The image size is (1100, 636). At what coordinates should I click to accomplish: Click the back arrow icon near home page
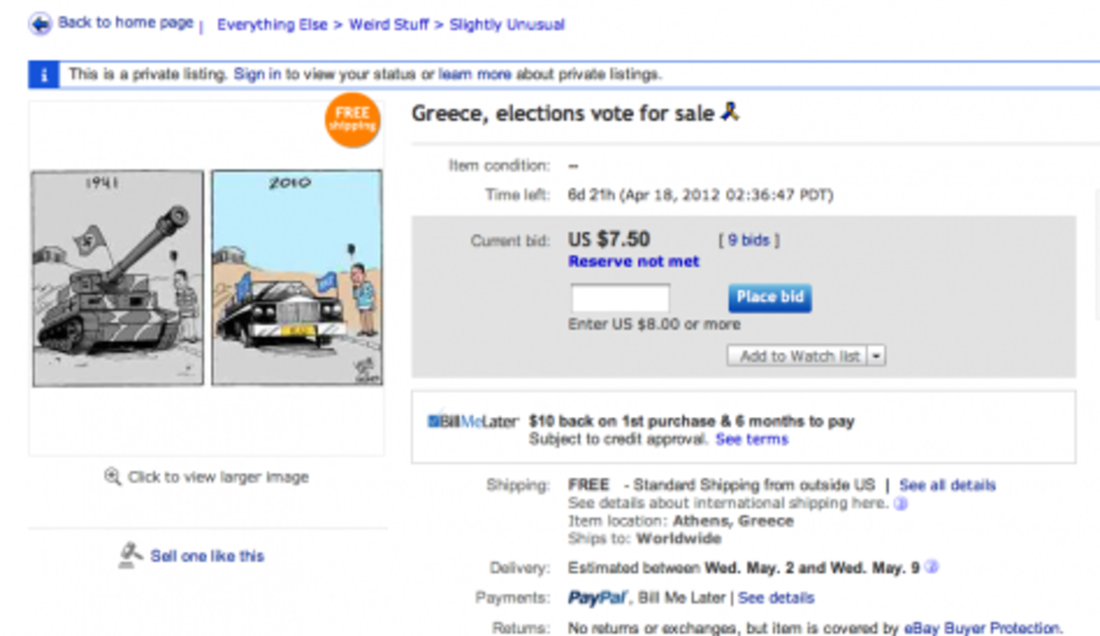point(39,24)
